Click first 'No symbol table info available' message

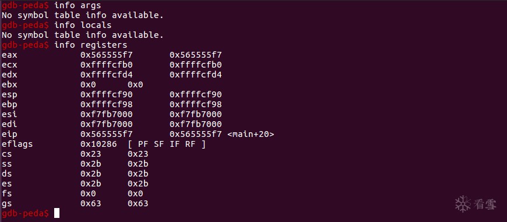(x=83, y=15)
